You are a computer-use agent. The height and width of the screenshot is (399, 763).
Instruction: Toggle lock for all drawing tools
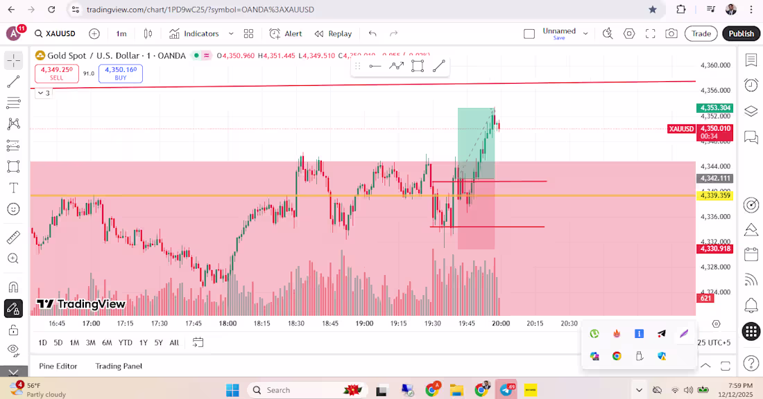coord(13,331)
